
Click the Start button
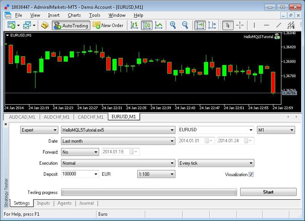268,192
